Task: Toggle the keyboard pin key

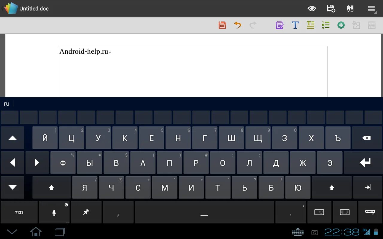Action: coord(86,212)
